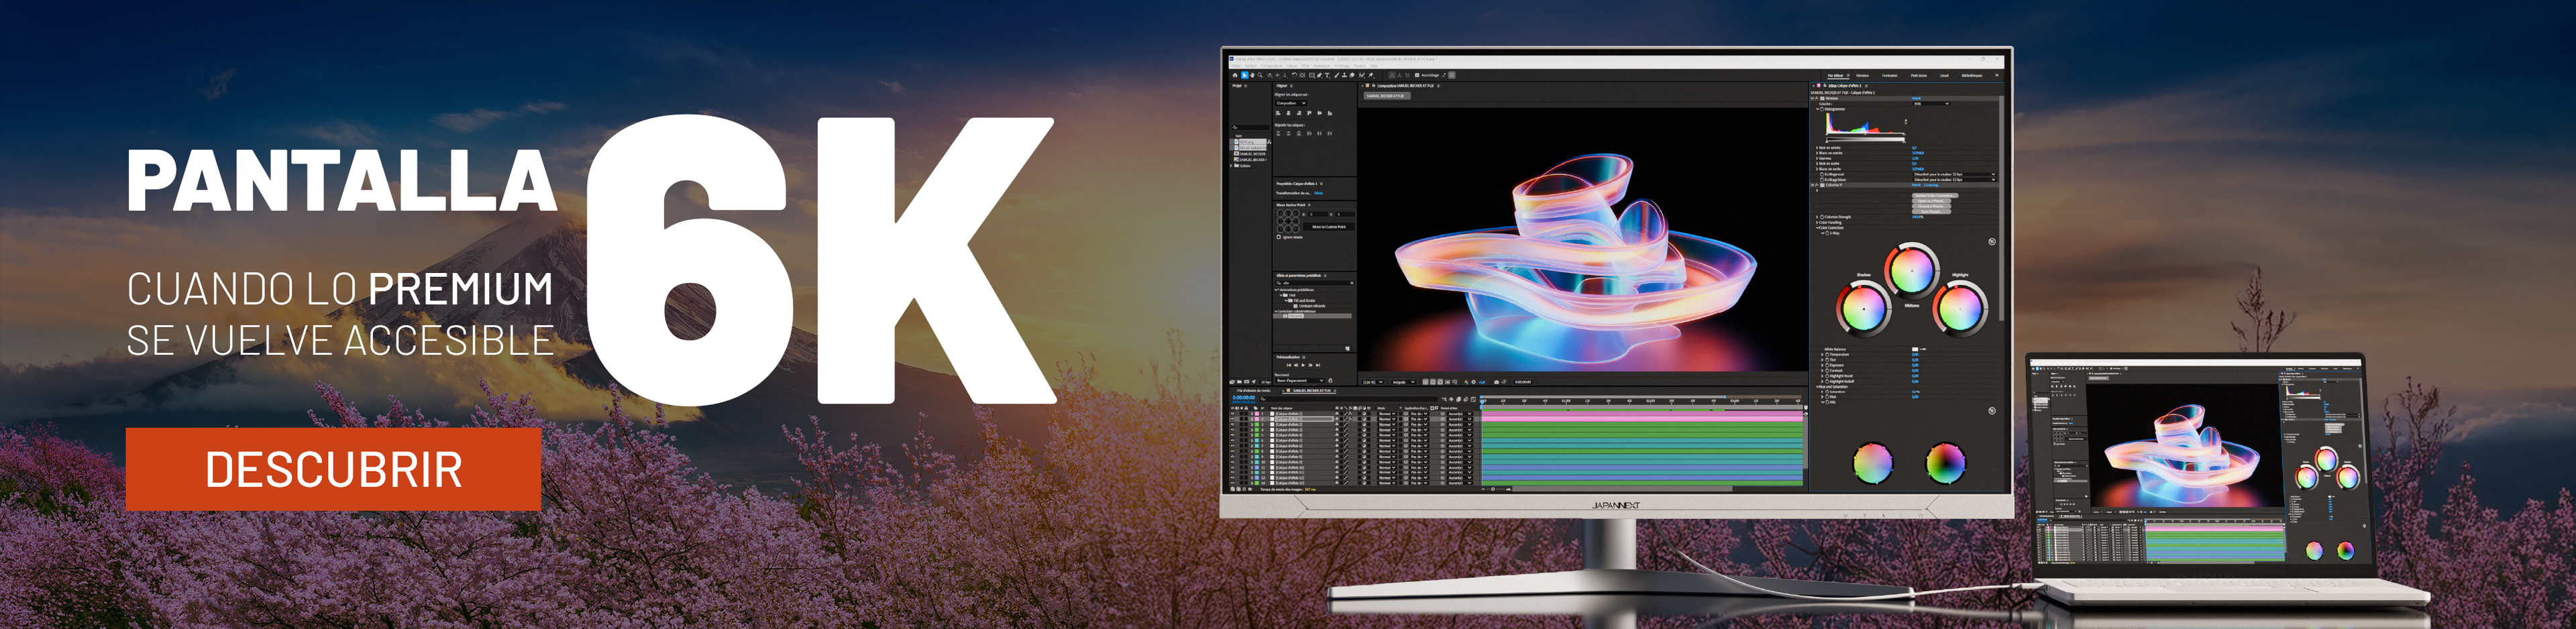Click the Move to Custom Point button

click(x=1328, y=227)
